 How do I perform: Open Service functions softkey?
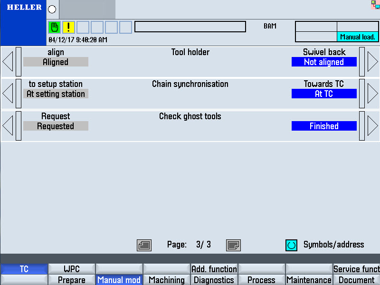pyautogui.click(x=356, y=269)
